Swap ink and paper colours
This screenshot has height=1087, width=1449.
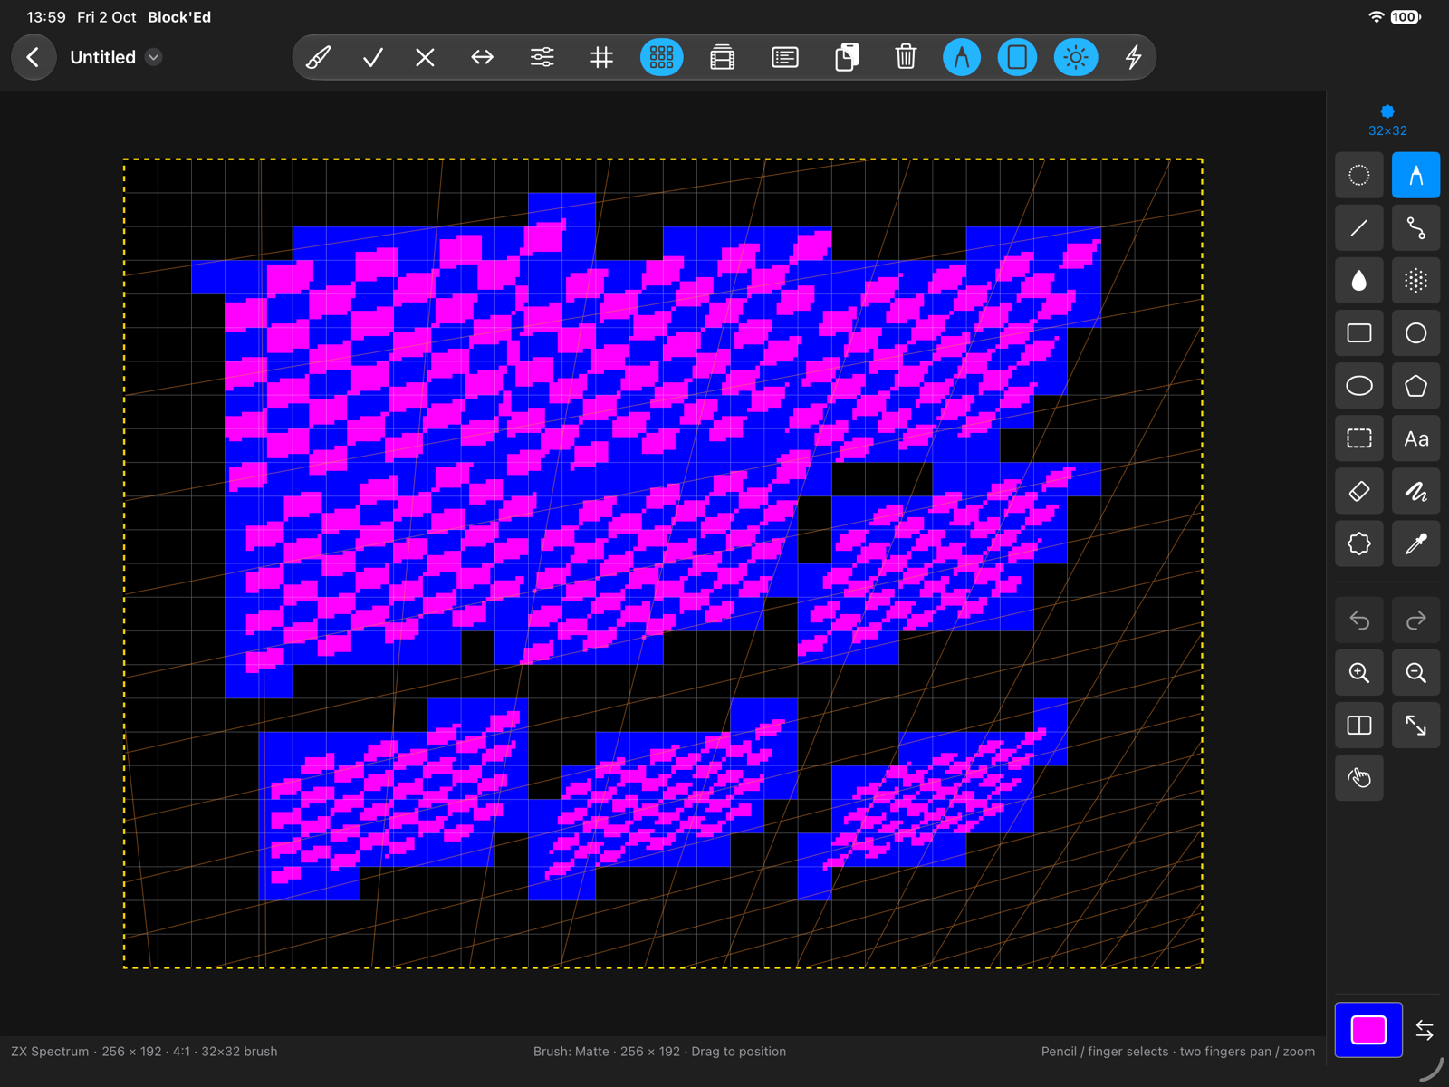pyautogui.click(x=1425, y=1030)
